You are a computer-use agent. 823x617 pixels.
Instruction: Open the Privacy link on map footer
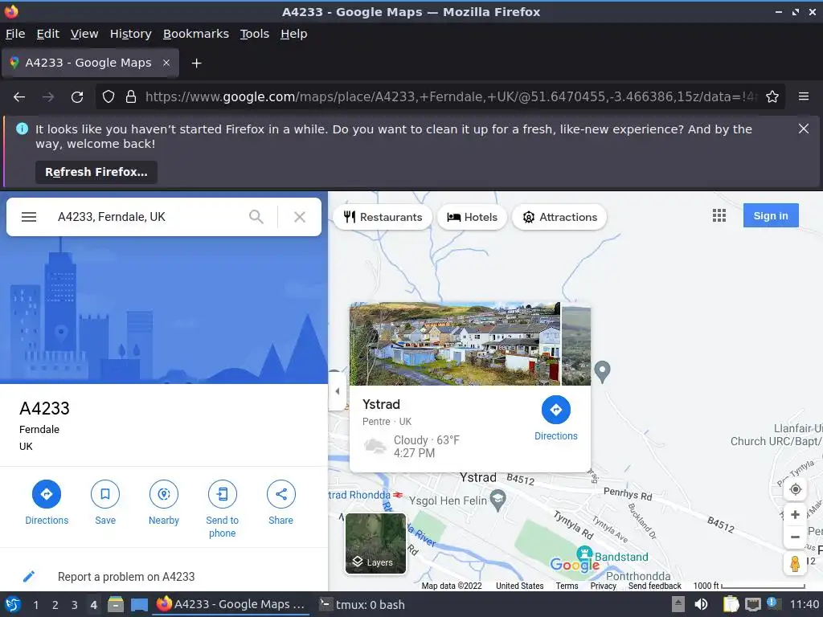pos(603,586)
